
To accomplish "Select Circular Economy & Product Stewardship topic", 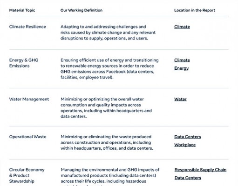I will tap(27, 175).
